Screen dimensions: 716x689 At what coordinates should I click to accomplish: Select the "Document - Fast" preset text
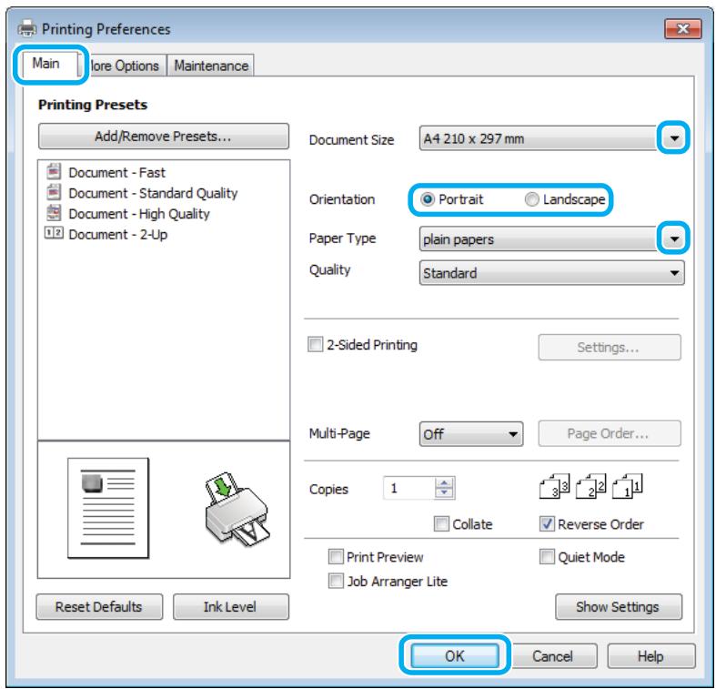pyautogui.click(x=116, y=172)
